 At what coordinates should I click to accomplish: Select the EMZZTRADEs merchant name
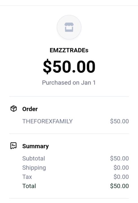[69, 50]
